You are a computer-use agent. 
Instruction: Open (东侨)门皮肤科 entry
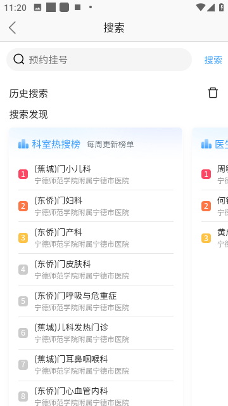96,270
